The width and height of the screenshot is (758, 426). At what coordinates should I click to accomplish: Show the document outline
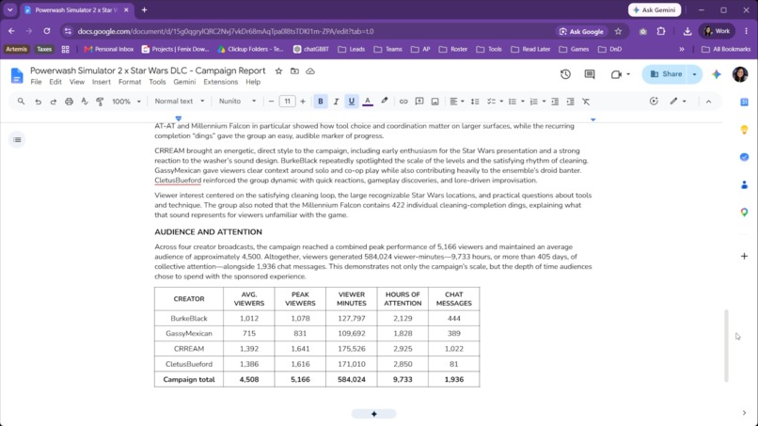17,140
